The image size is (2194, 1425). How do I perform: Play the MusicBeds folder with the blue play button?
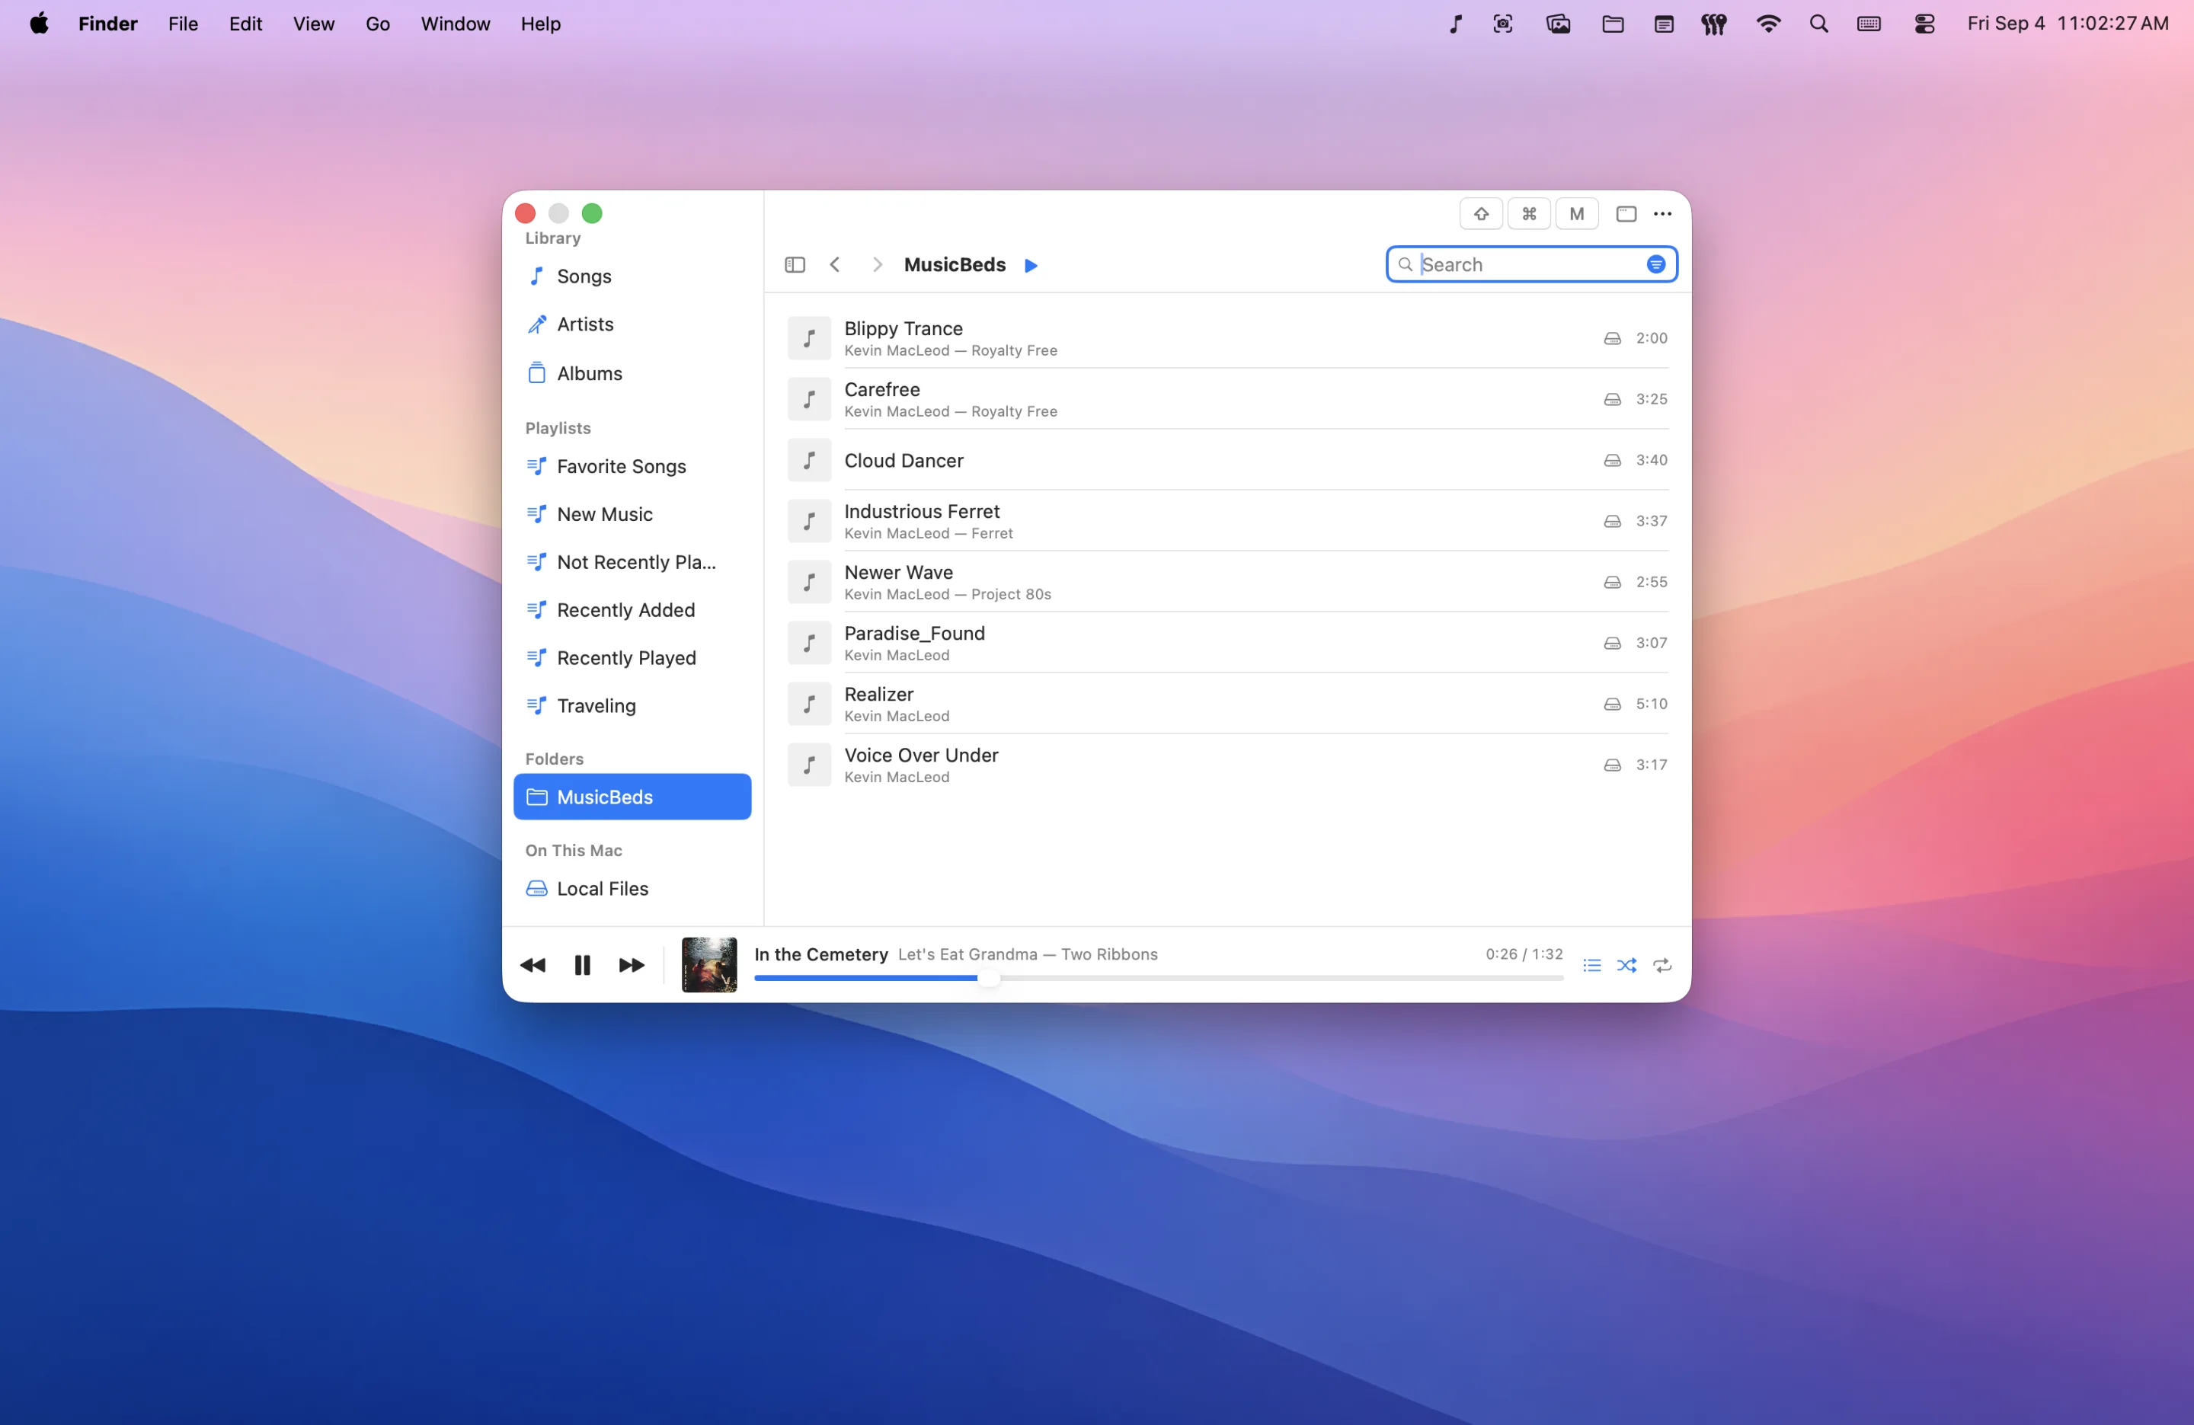point(1031,266)
